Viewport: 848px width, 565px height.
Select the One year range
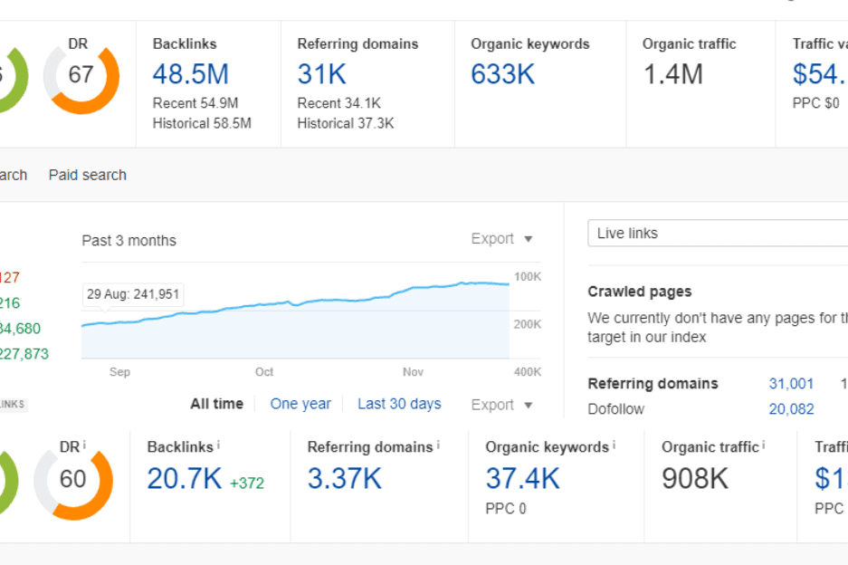coord(300,404)
